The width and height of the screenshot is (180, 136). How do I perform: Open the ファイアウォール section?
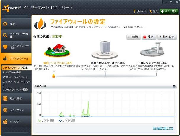click(x=16, y=59)
